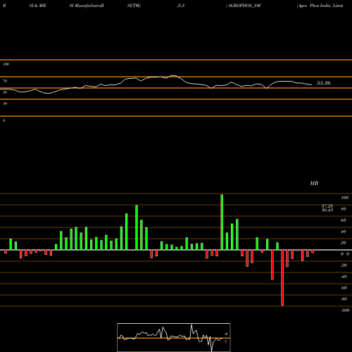Click the MunafaSutra title text
Screen dimensions: 352x352
(87, 6)
